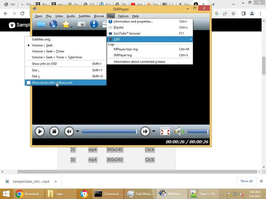The height and width of the screenshot is (199, 266).
Task: Click the star Favorites toolbar icon
Action: pos(66,24)
